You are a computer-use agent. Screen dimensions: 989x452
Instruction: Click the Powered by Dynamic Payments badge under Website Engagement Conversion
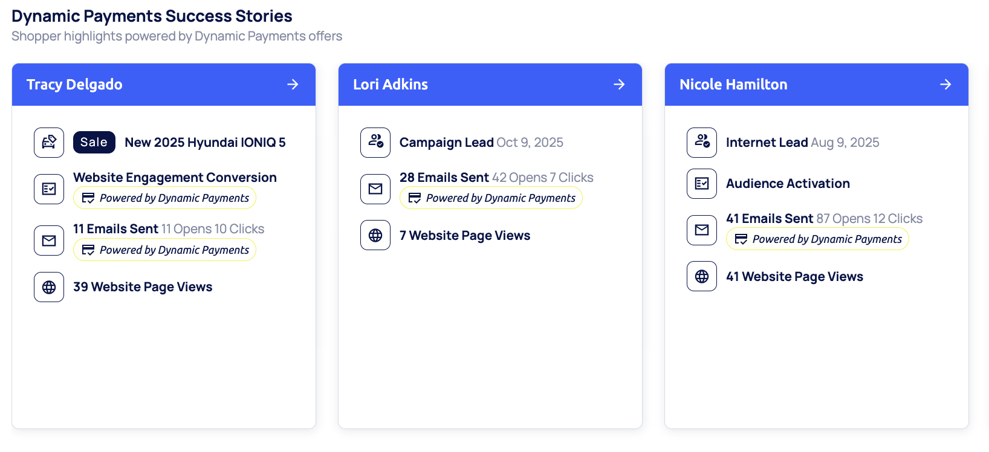click(x=164, y=198)
